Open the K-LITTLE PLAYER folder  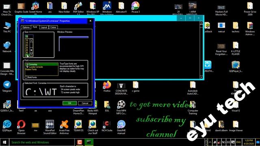(236, 48)
